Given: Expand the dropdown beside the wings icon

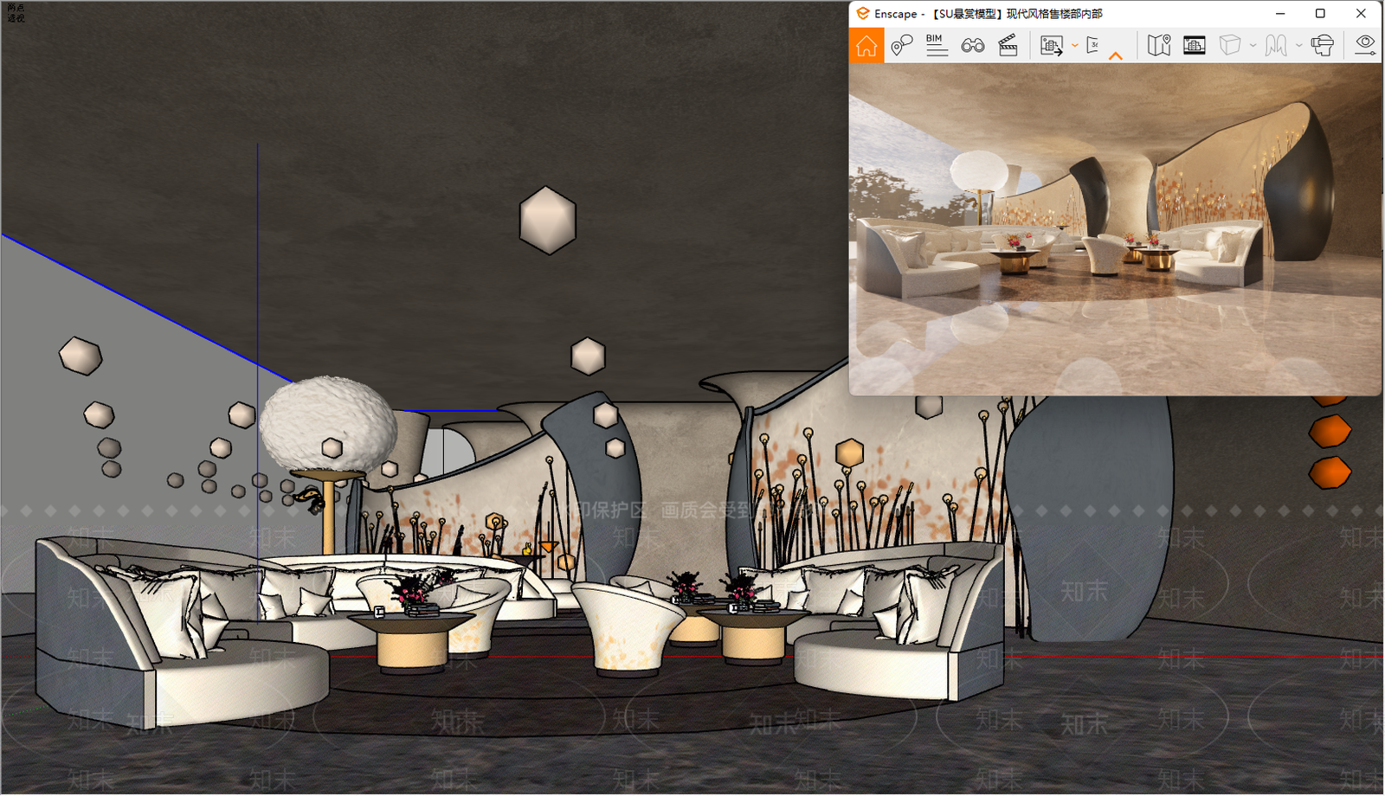Looking at the screenshot, I should 1298,46.
